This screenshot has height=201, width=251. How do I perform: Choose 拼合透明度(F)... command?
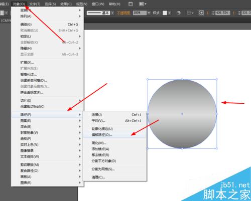47,93
